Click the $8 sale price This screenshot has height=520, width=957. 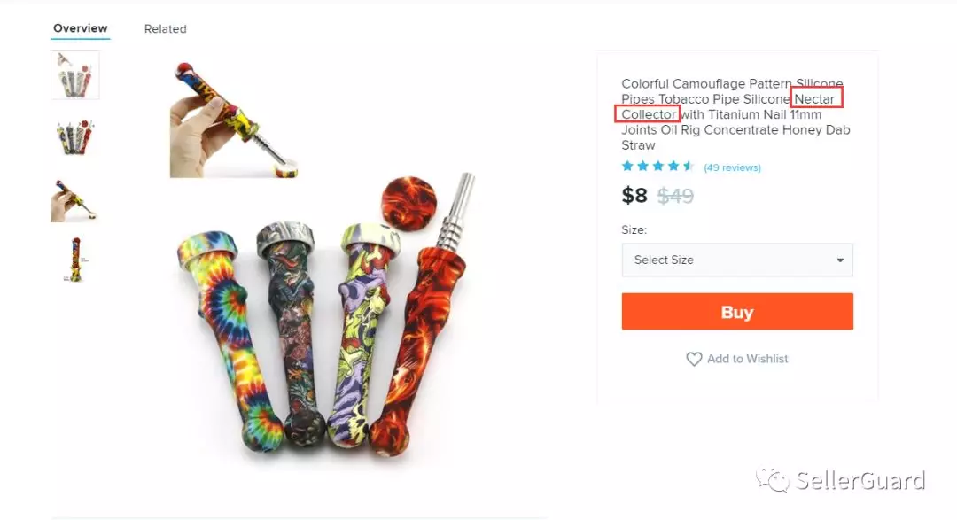[x=634, y=196]
